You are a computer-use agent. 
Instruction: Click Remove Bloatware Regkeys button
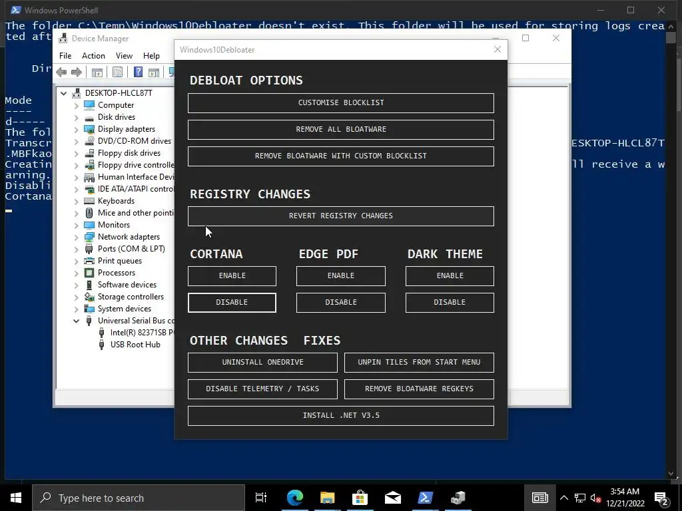pos(420,389)
